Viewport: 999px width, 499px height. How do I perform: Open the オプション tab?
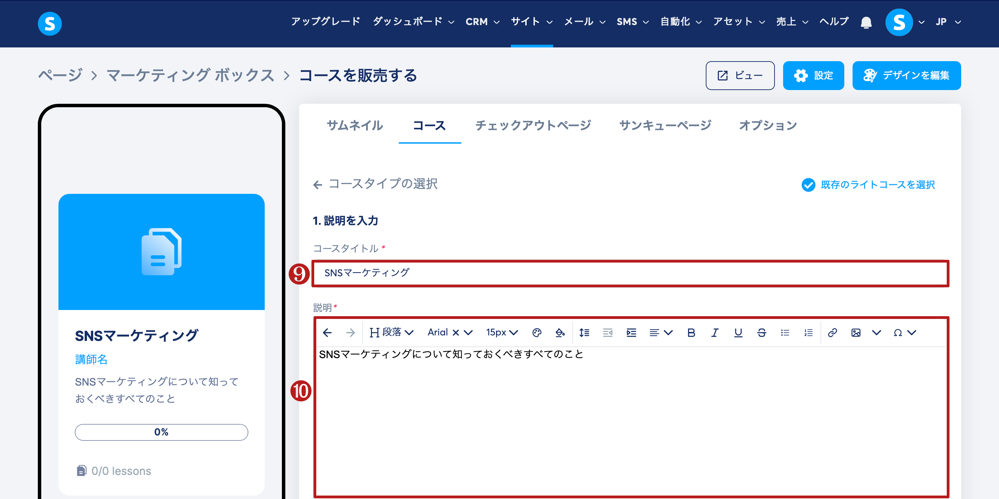[x=768, y=125]
